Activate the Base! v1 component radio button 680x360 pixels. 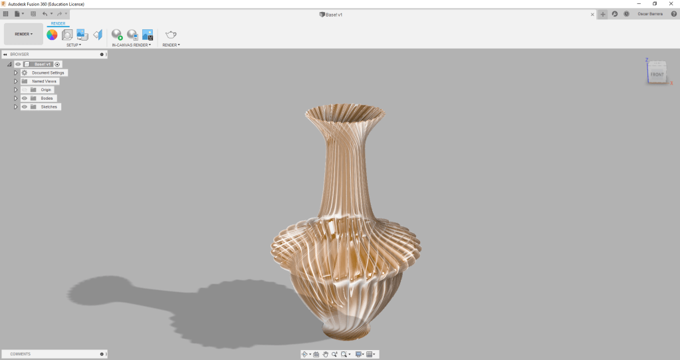(58, 65)
